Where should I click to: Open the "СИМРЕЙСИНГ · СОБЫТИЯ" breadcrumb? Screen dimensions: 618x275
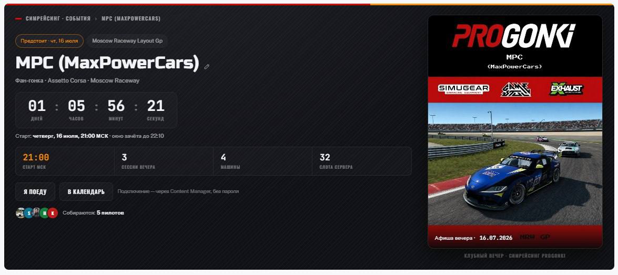tap(58, 18)
